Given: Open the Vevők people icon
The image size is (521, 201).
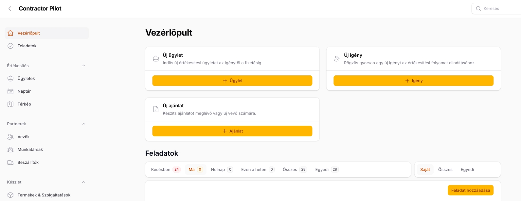Looking at the screenshot, I should tap(10, 137).
